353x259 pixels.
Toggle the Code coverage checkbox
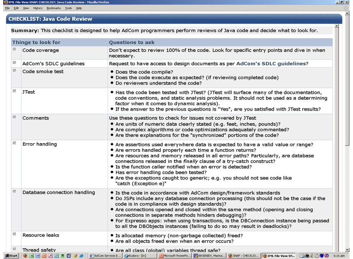(x=14, y=49)
